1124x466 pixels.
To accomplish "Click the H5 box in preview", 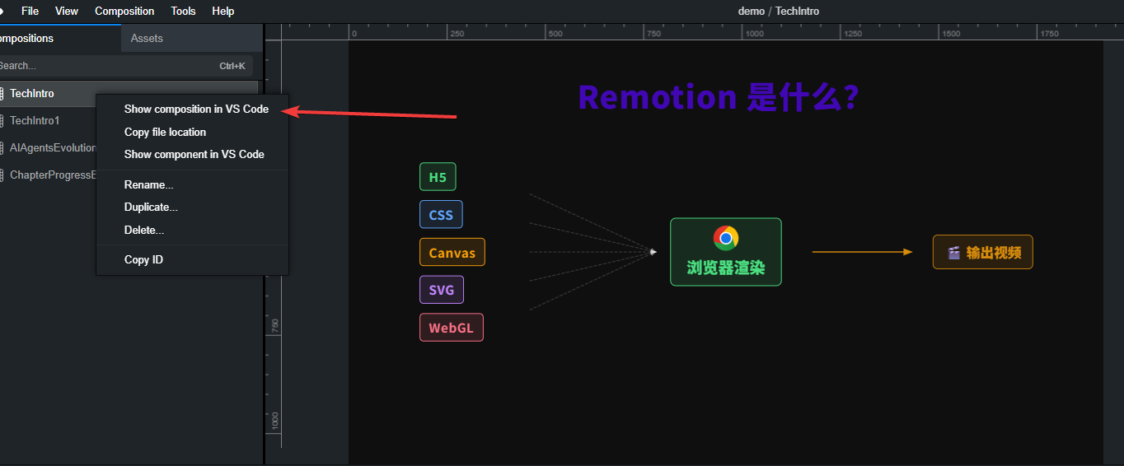I will 438,177.
